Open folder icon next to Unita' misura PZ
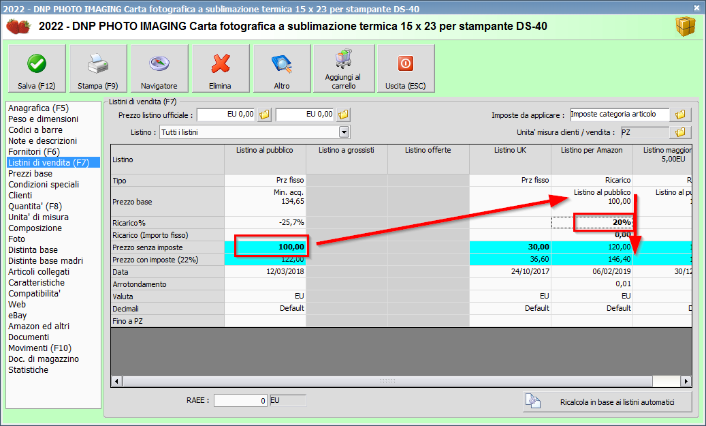The height and width of the screenshot is (426, 706). (x=680, y=132)
